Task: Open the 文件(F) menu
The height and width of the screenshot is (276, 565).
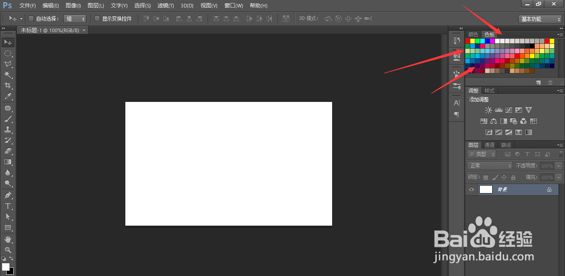Action: [x=28, y=6]
